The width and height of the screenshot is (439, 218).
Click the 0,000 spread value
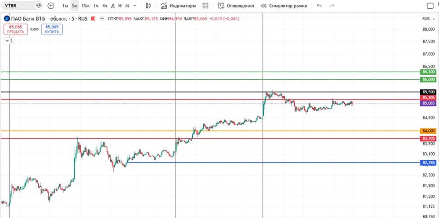pos(34,29)
